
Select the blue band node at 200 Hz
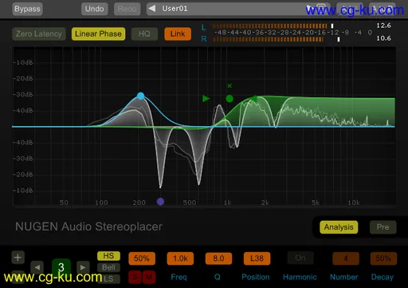coord(141,96)
